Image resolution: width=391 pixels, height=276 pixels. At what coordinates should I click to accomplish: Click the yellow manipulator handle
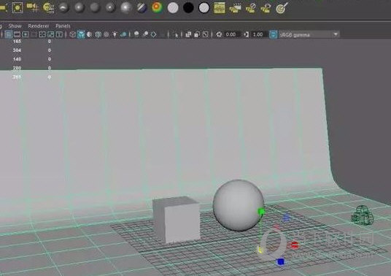click(260, 250)
